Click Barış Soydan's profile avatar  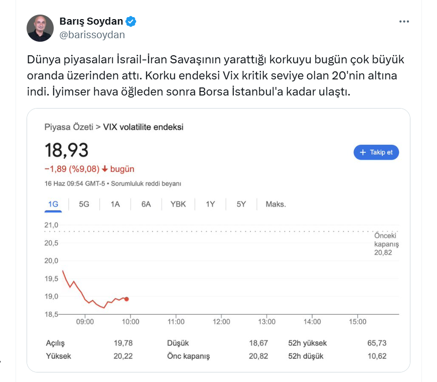[40, 28]
